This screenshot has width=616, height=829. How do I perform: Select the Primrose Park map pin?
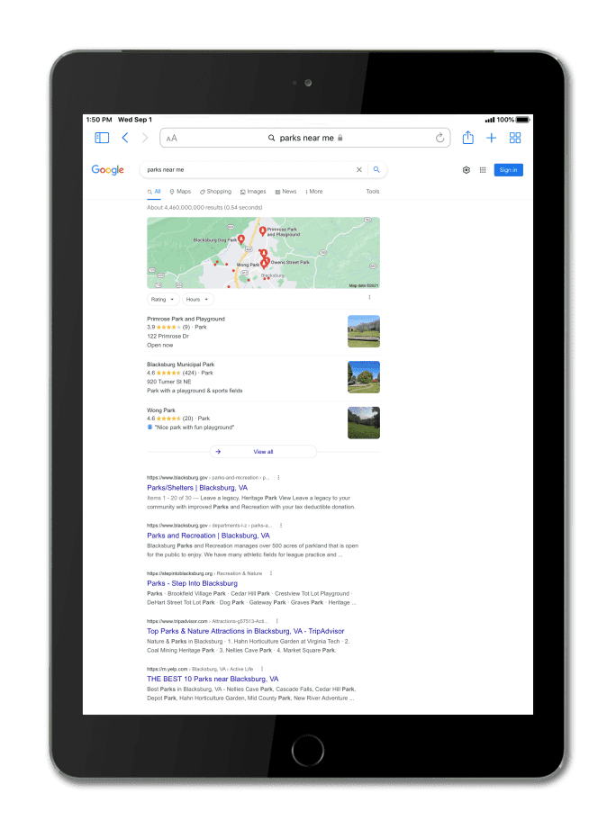tap(262, 231)
